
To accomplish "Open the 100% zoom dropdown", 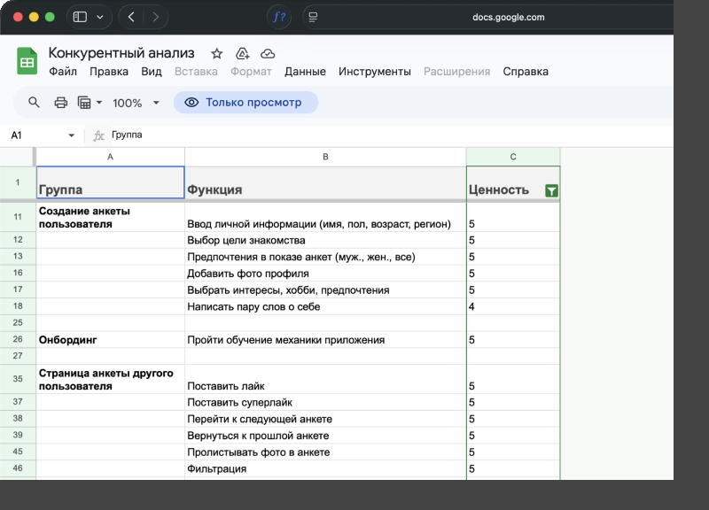I will pos(156,103).
